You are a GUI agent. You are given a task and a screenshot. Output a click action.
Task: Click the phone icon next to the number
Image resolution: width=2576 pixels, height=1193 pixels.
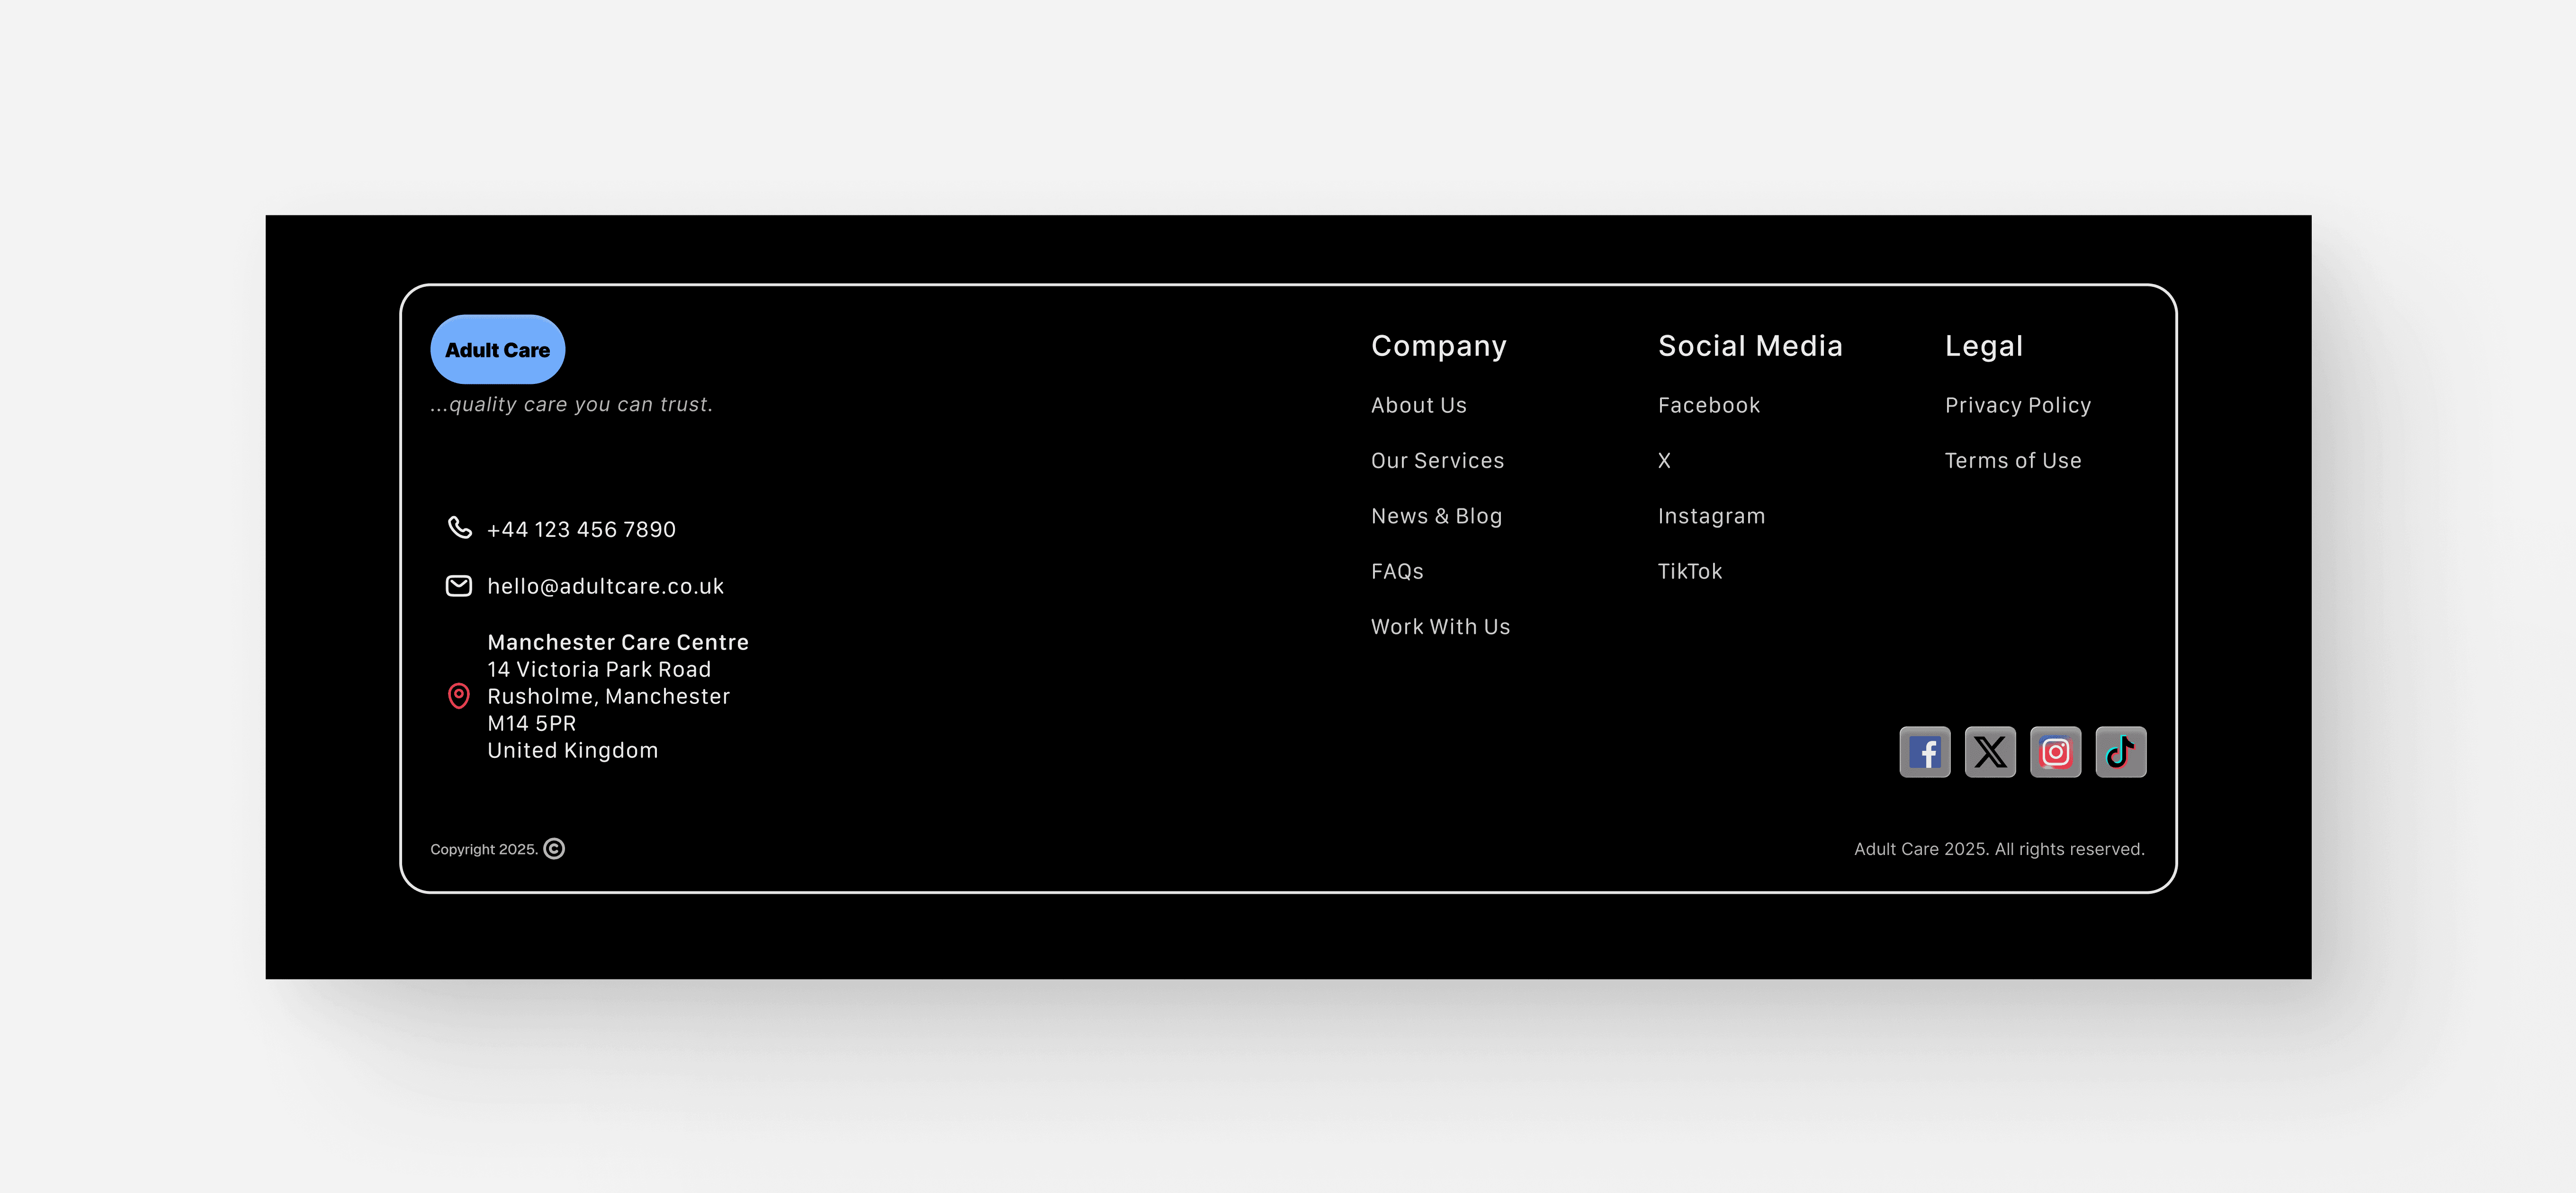click(459, 527)
